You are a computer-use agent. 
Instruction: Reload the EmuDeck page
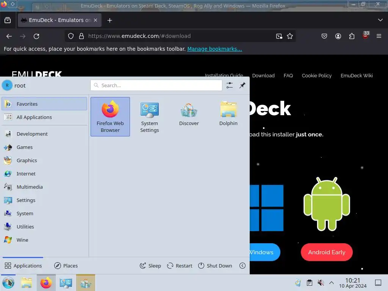(36, 36)
